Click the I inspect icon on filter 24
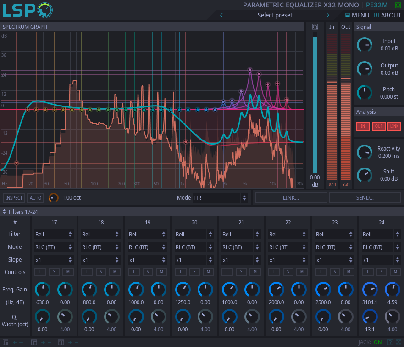 (367, 272)
